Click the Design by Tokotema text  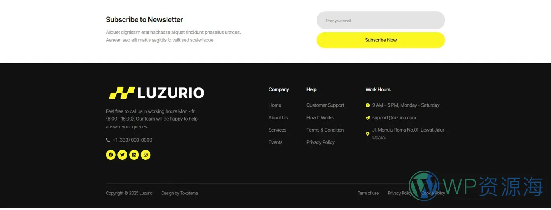click(x=180, y=193)
